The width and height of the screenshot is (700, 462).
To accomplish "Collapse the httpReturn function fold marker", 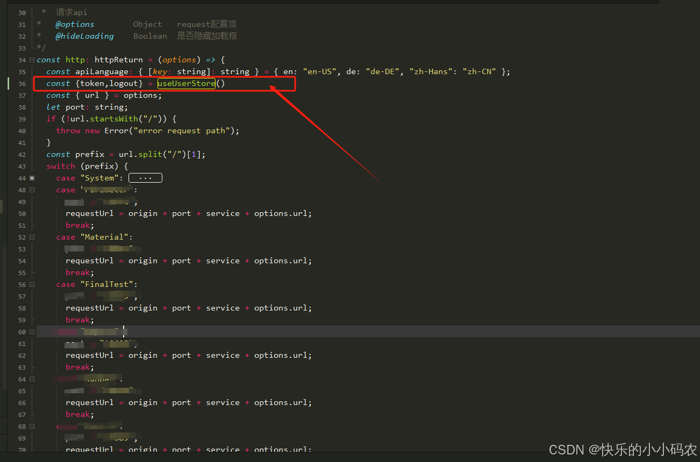I will (32, 59).
